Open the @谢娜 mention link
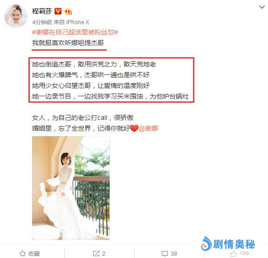The width and height of the screenshot is (268, 258). click(x=148, y=128)
